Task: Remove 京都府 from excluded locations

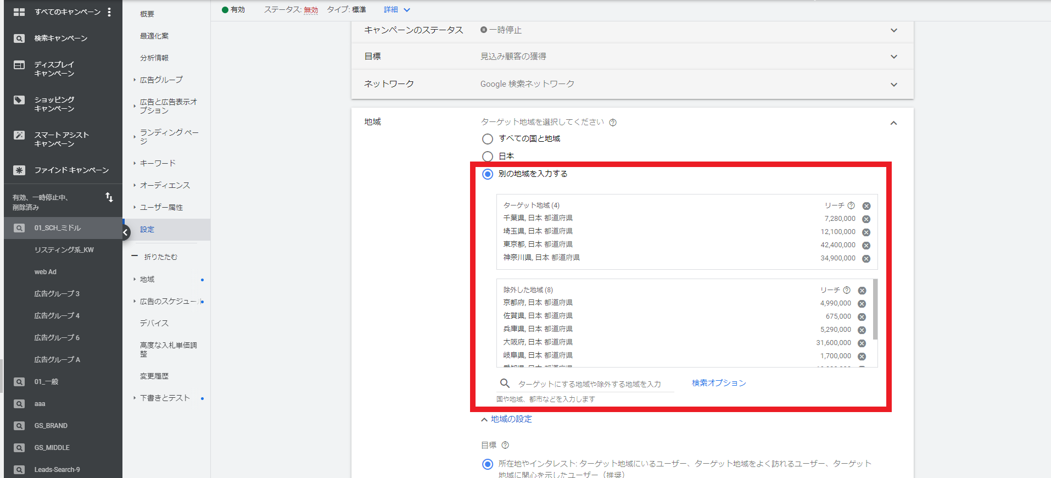Action: click(x=862, y=304)
